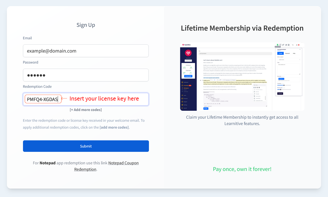
Task: Select the Create tab in Learning Assistant preview
Action: [x=280, y=53]
